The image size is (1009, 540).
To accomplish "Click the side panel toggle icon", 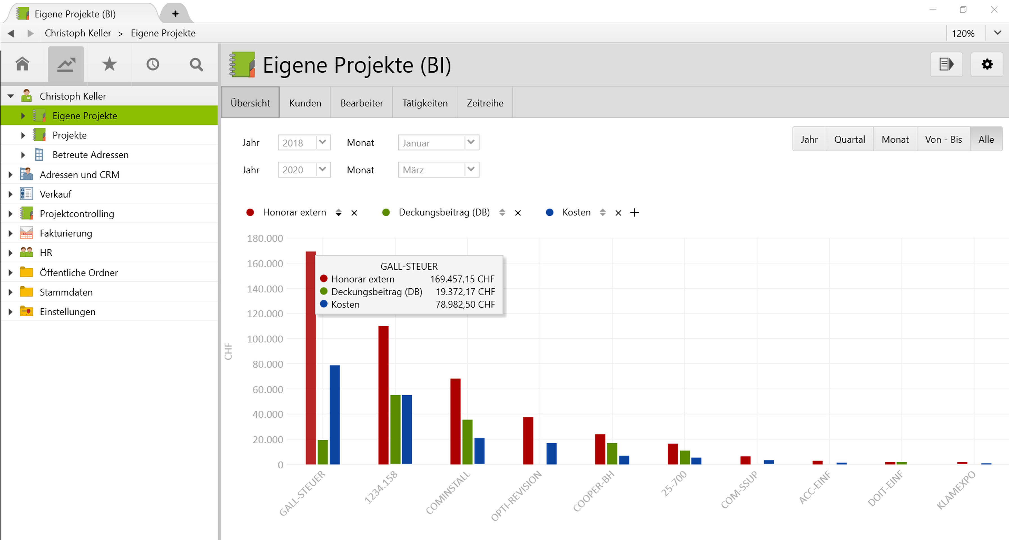I will pos(946,64).
